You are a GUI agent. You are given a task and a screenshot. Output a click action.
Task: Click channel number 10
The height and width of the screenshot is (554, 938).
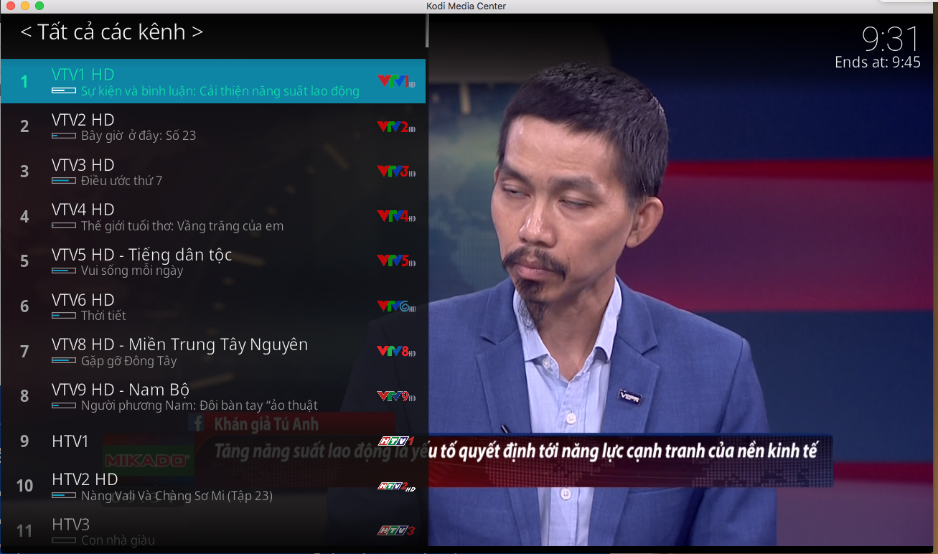(24, 487)
